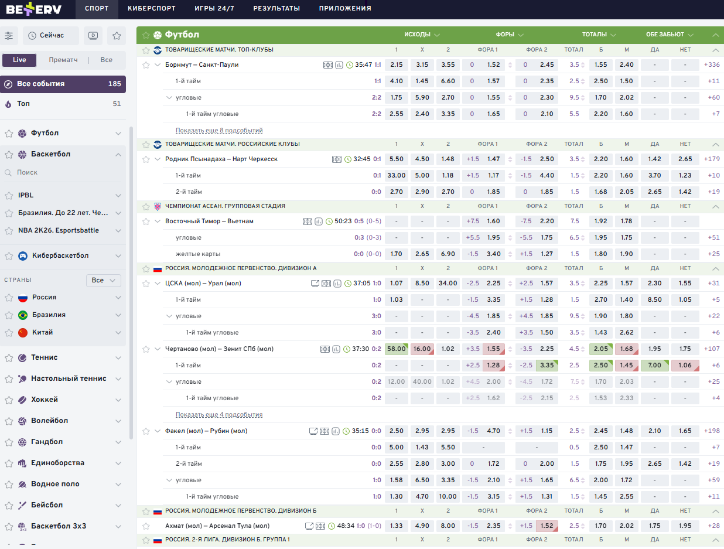
Task: Click the Кибербаскетбол gamepad icon
Action: tap(22, 256)
